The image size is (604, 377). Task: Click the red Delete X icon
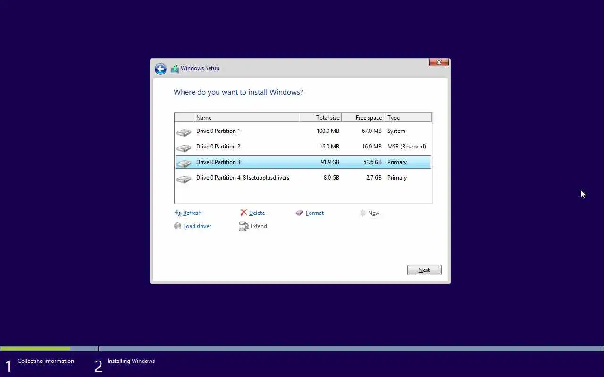[x=243, y=213]
